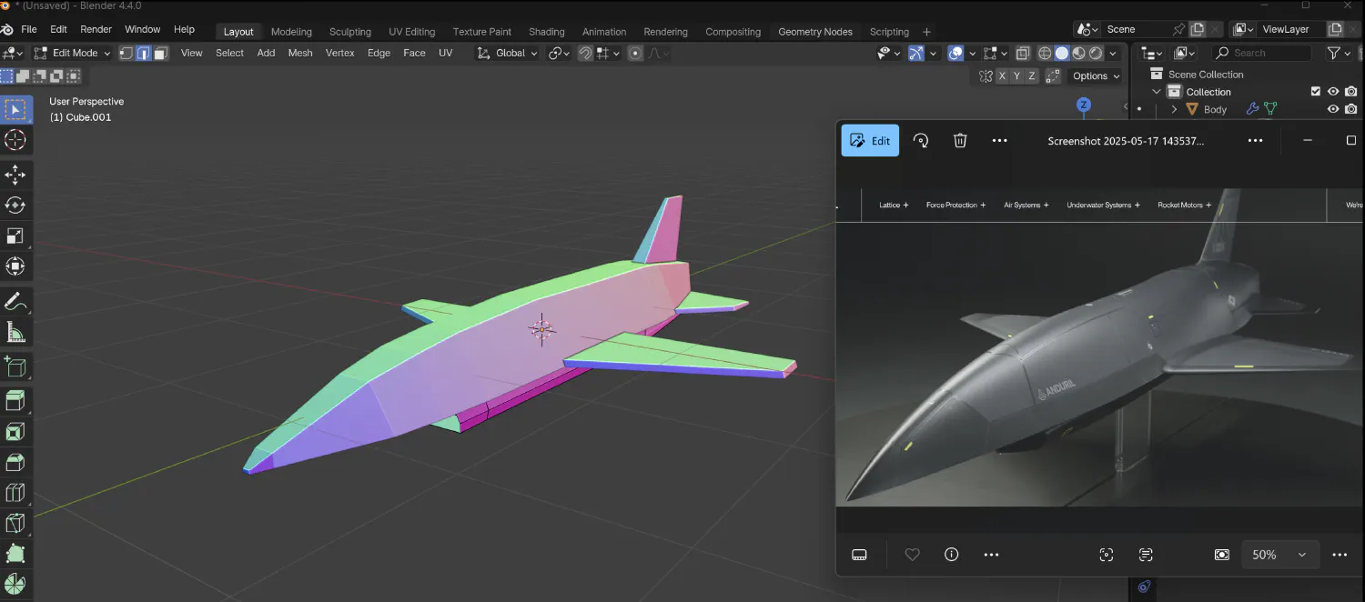
Task: Hide the Body object with eye icon
Action: point(1332,109)
